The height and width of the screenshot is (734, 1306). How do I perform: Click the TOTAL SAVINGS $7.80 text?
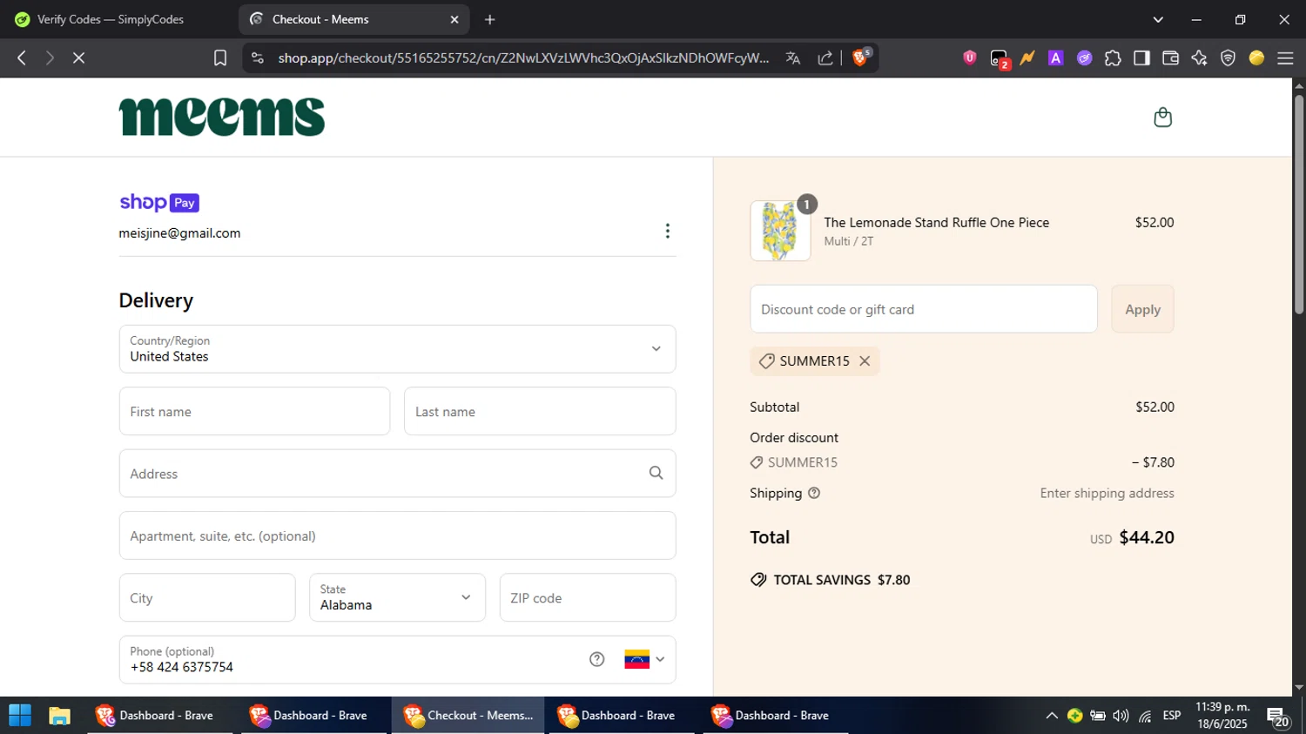[x=842, y=580]
